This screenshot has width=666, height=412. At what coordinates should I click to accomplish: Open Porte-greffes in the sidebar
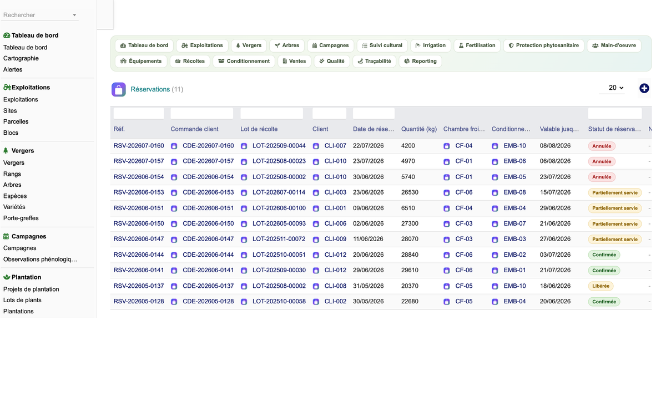21,218
